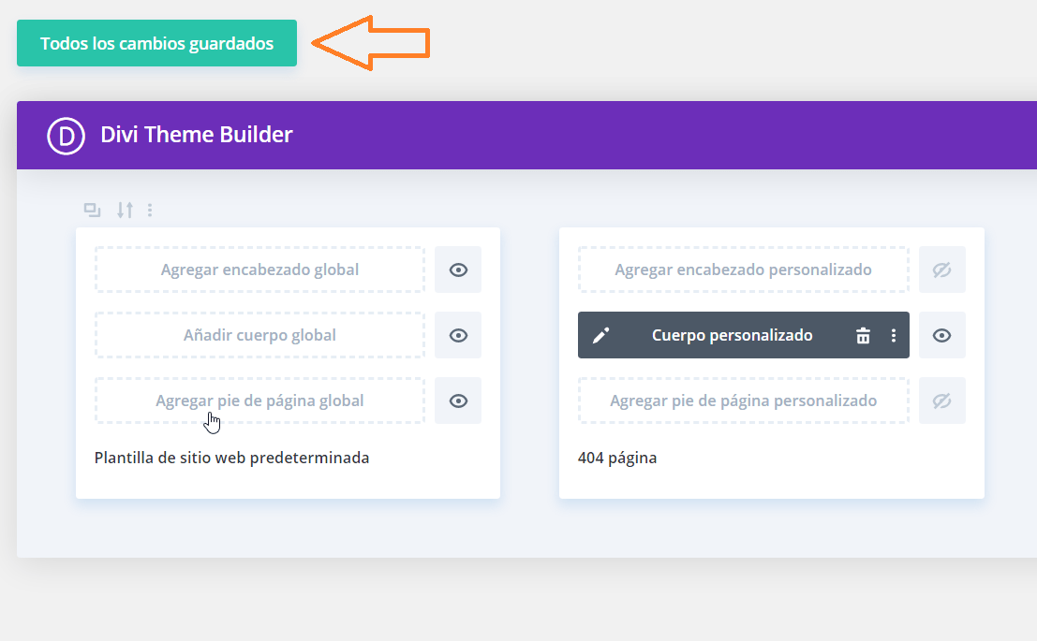1037x641 pixels.
Task: Click Añadir cuerpo global area
Action: tap(259, 335)
